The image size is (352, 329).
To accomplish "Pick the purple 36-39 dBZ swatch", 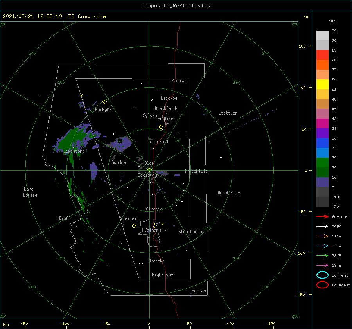I will tap(322, 133).
